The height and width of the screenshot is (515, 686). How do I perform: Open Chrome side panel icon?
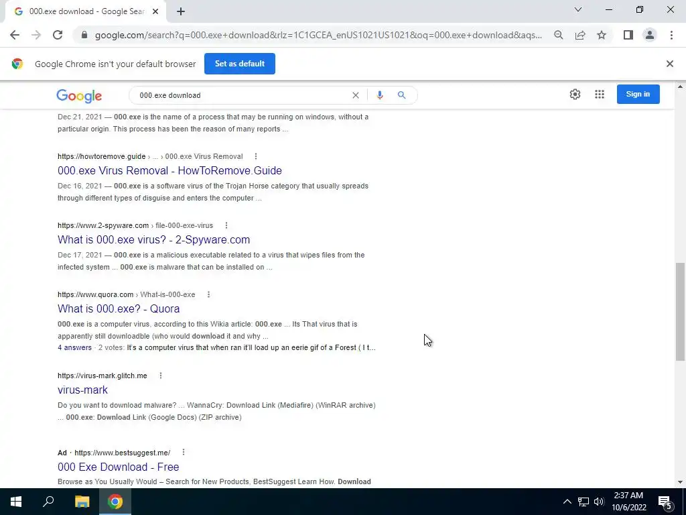[x=628, y=35]
